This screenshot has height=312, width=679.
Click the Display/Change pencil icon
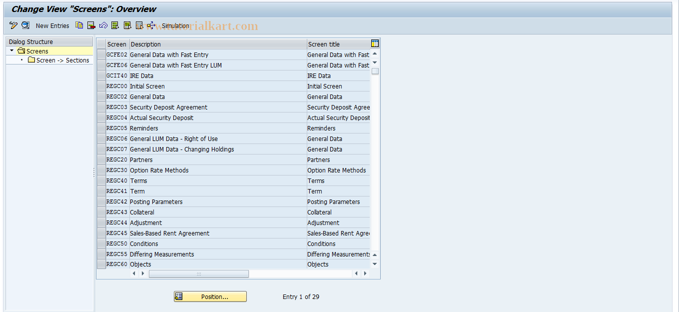pos(13,25)
